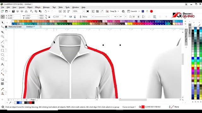This screenshot has width=202, height=113.
Task: Select the Text tool
Action: [x=2, y=64]
